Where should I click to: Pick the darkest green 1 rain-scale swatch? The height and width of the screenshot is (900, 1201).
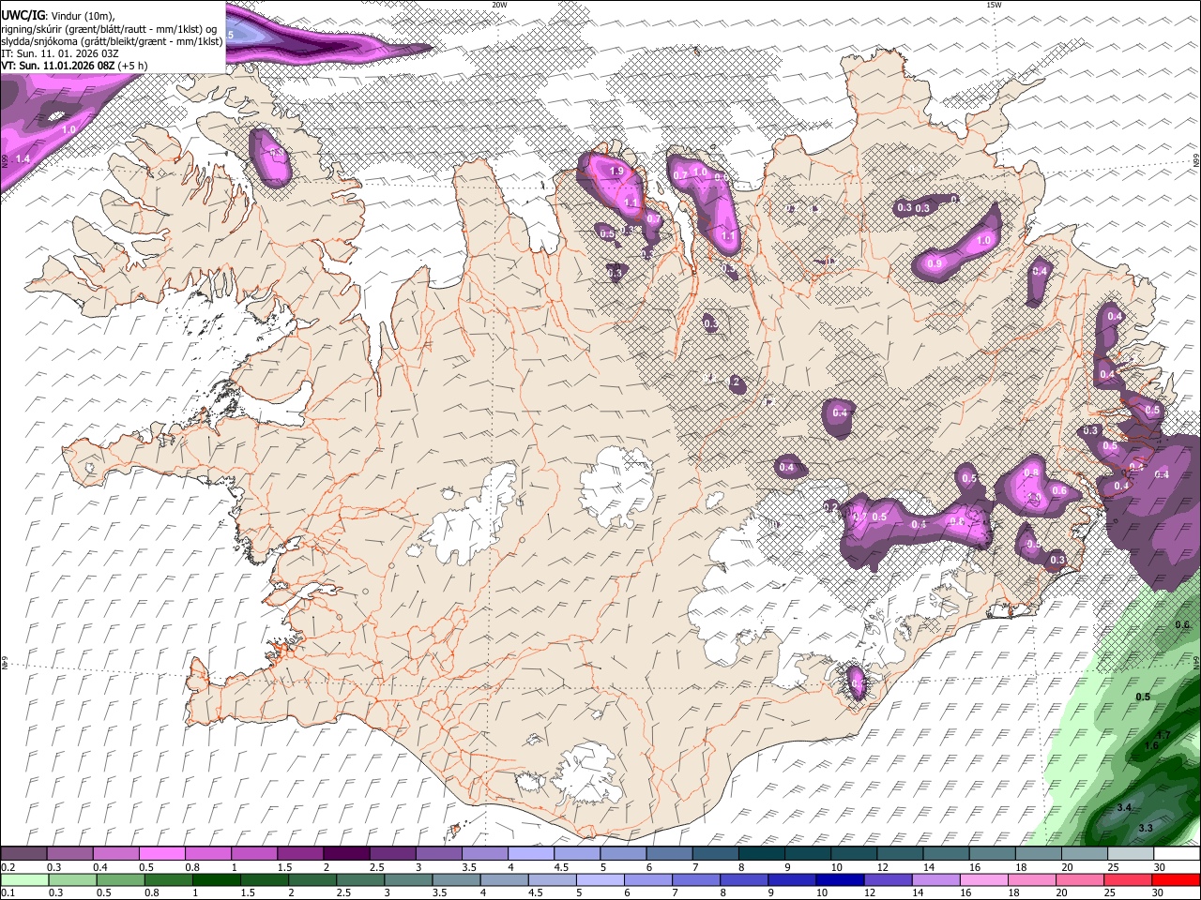216,879
